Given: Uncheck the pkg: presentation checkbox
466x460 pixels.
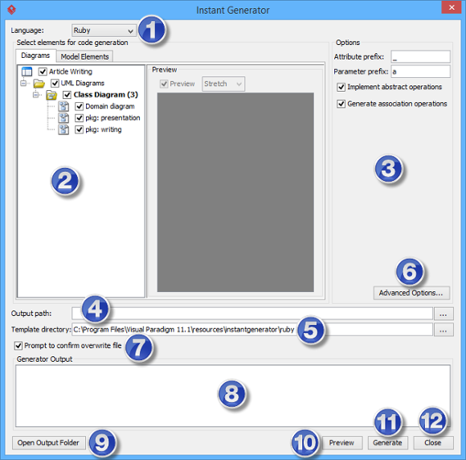Looking at the screenshot, I should click(79, 118).
